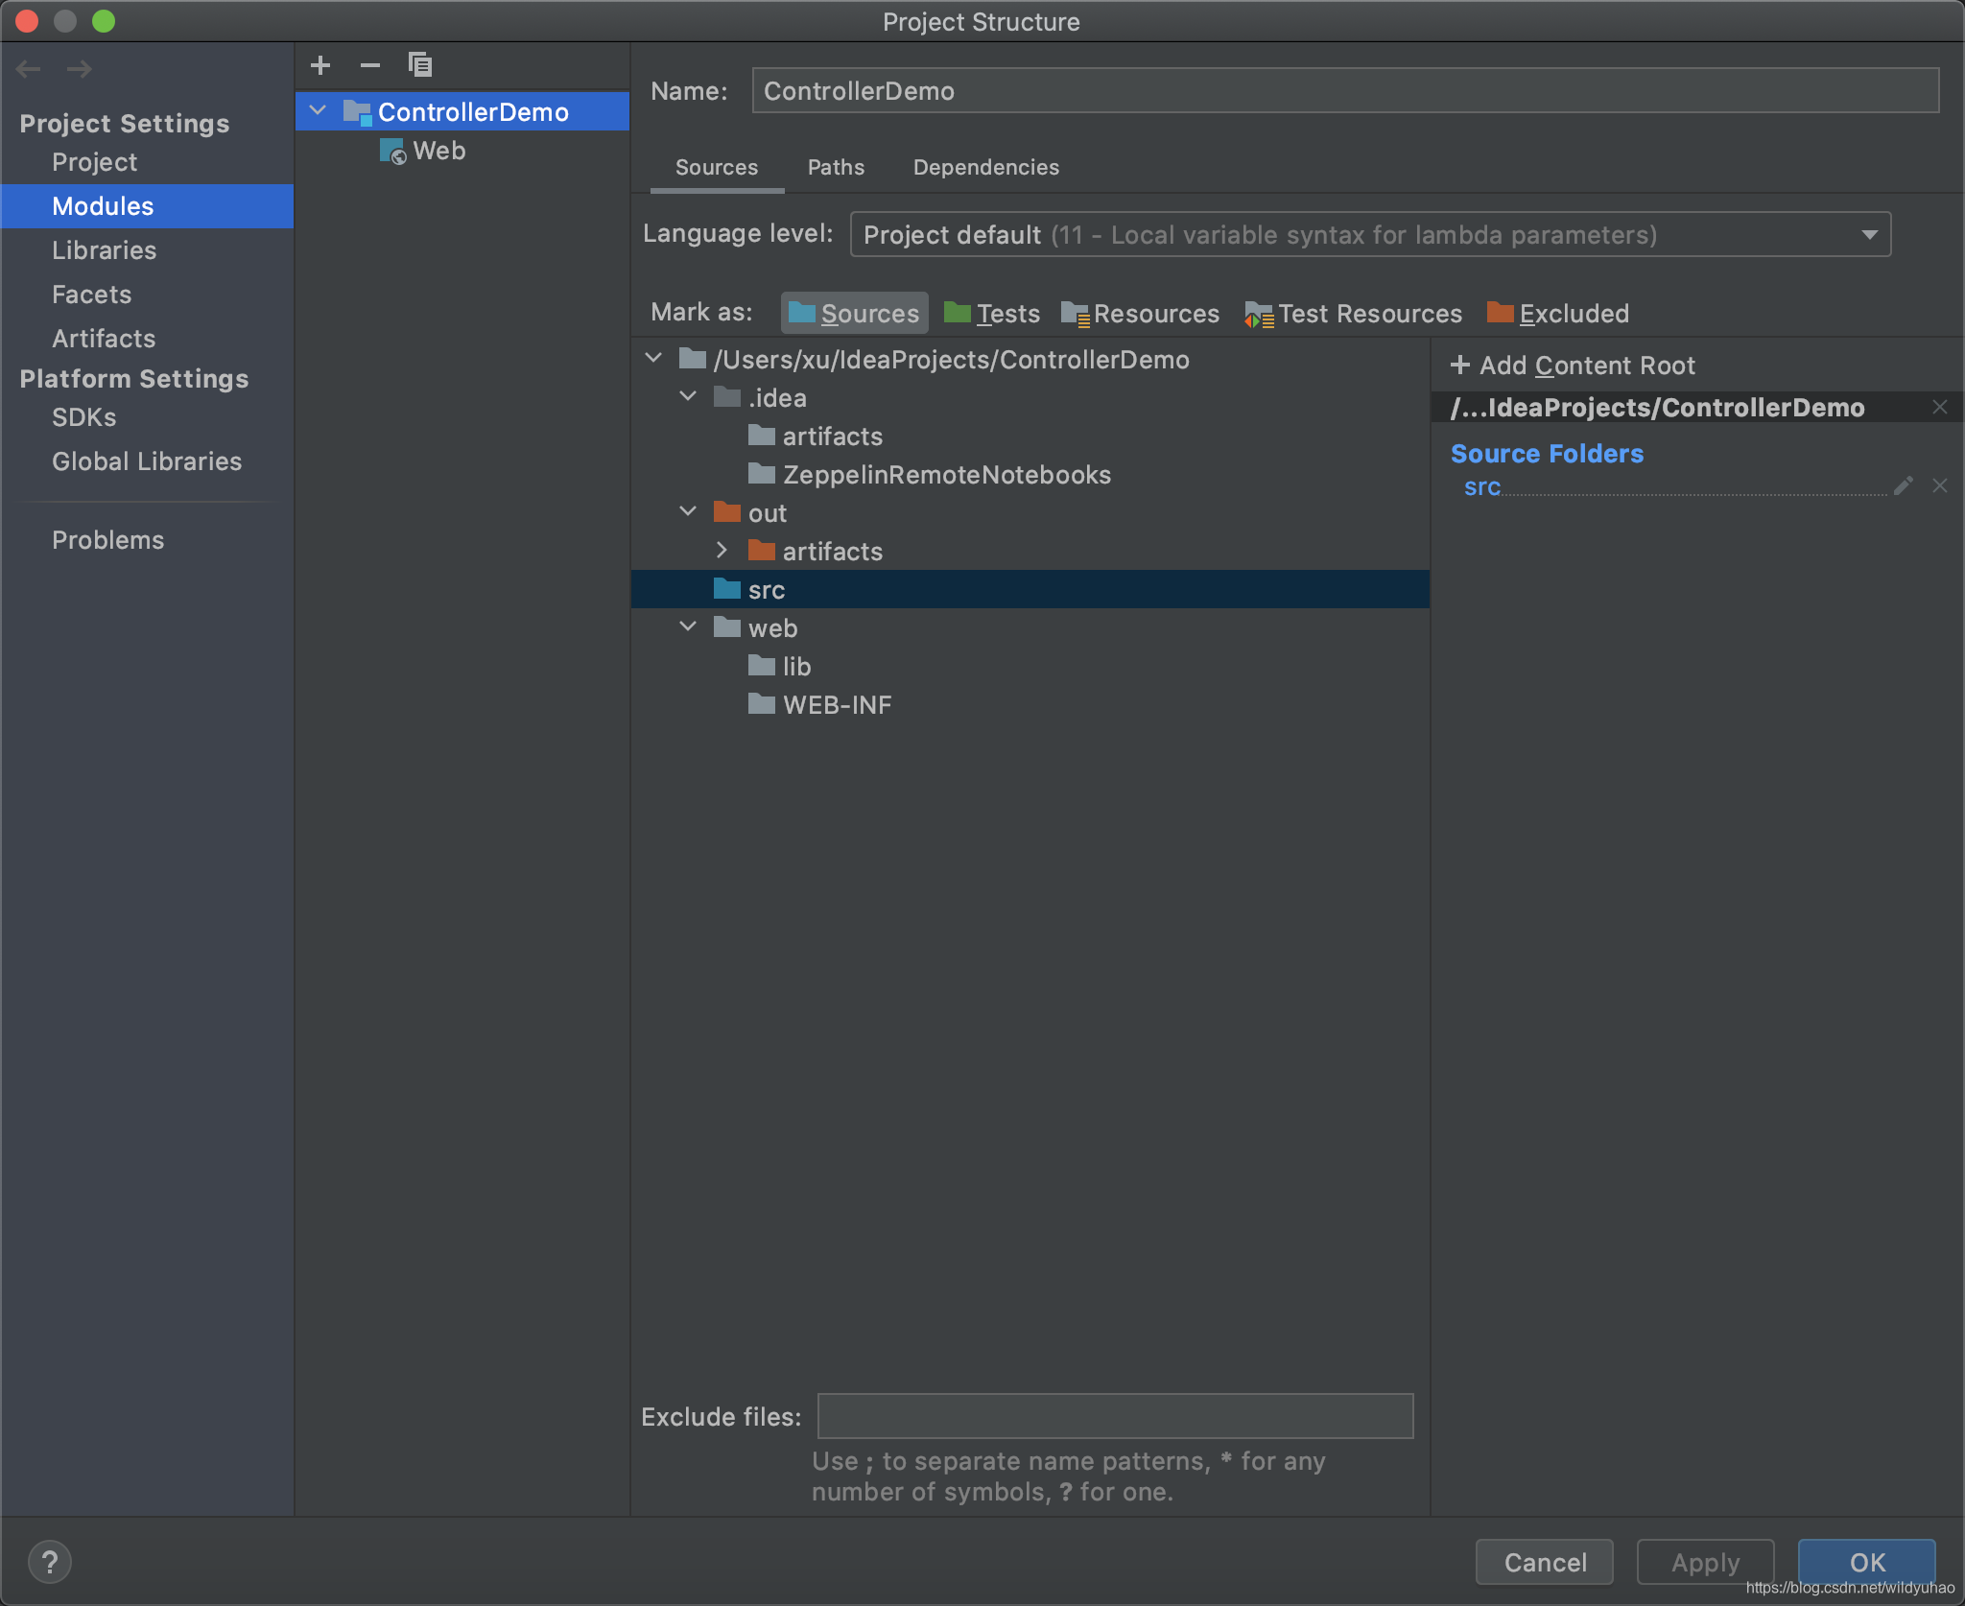This screenshot has width=1965, height=1606.
Task: Remove the ControllerDemo content root
Action: coord(1940,408)
